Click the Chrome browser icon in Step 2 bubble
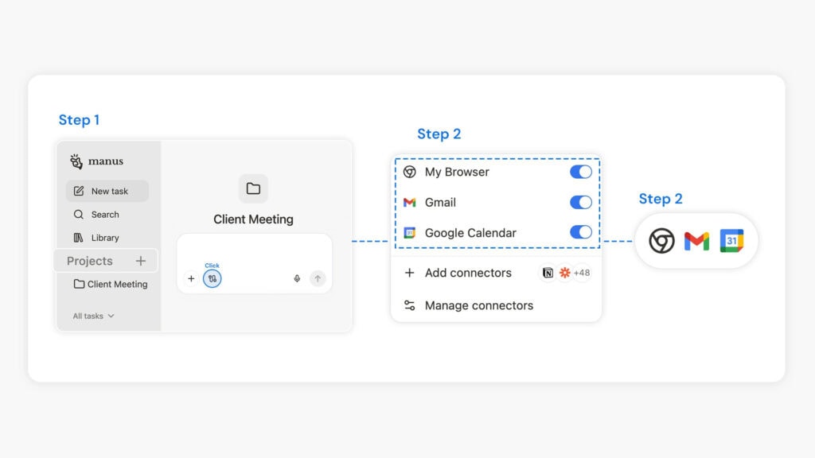 (x=661, y=240)
